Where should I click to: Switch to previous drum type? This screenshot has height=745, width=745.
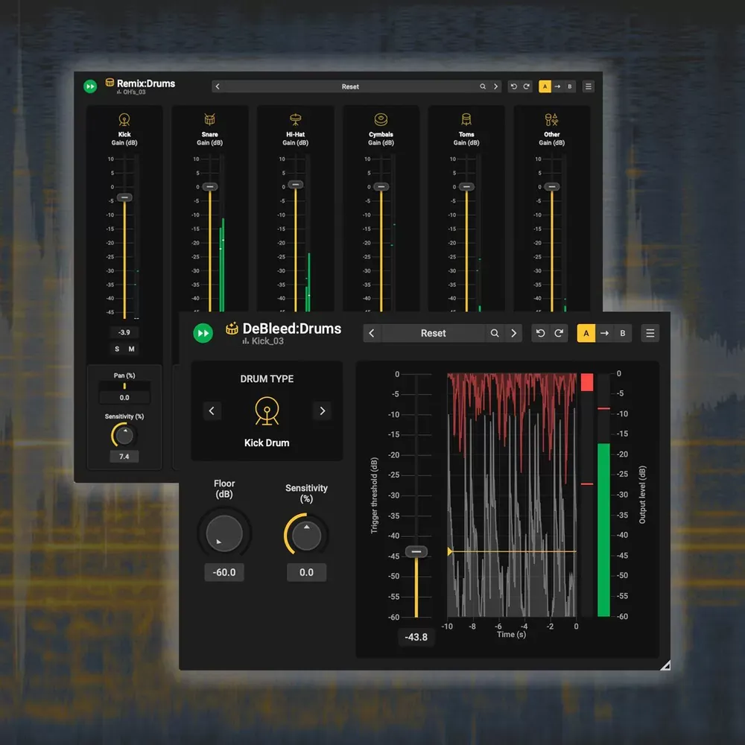(212, 411)
